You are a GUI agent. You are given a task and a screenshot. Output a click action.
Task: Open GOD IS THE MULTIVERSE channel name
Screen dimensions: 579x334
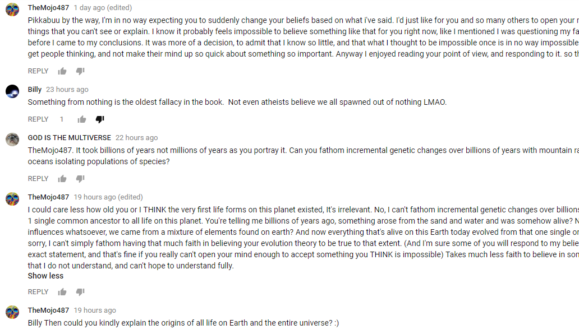click(x=70, y=137)
